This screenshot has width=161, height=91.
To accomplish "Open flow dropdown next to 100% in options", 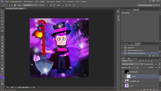I will [66, 5].
